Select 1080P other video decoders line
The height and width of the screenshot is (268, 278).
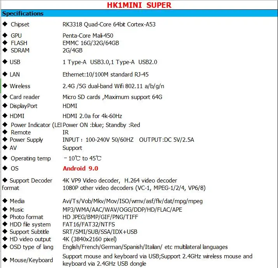coord(134,188)
